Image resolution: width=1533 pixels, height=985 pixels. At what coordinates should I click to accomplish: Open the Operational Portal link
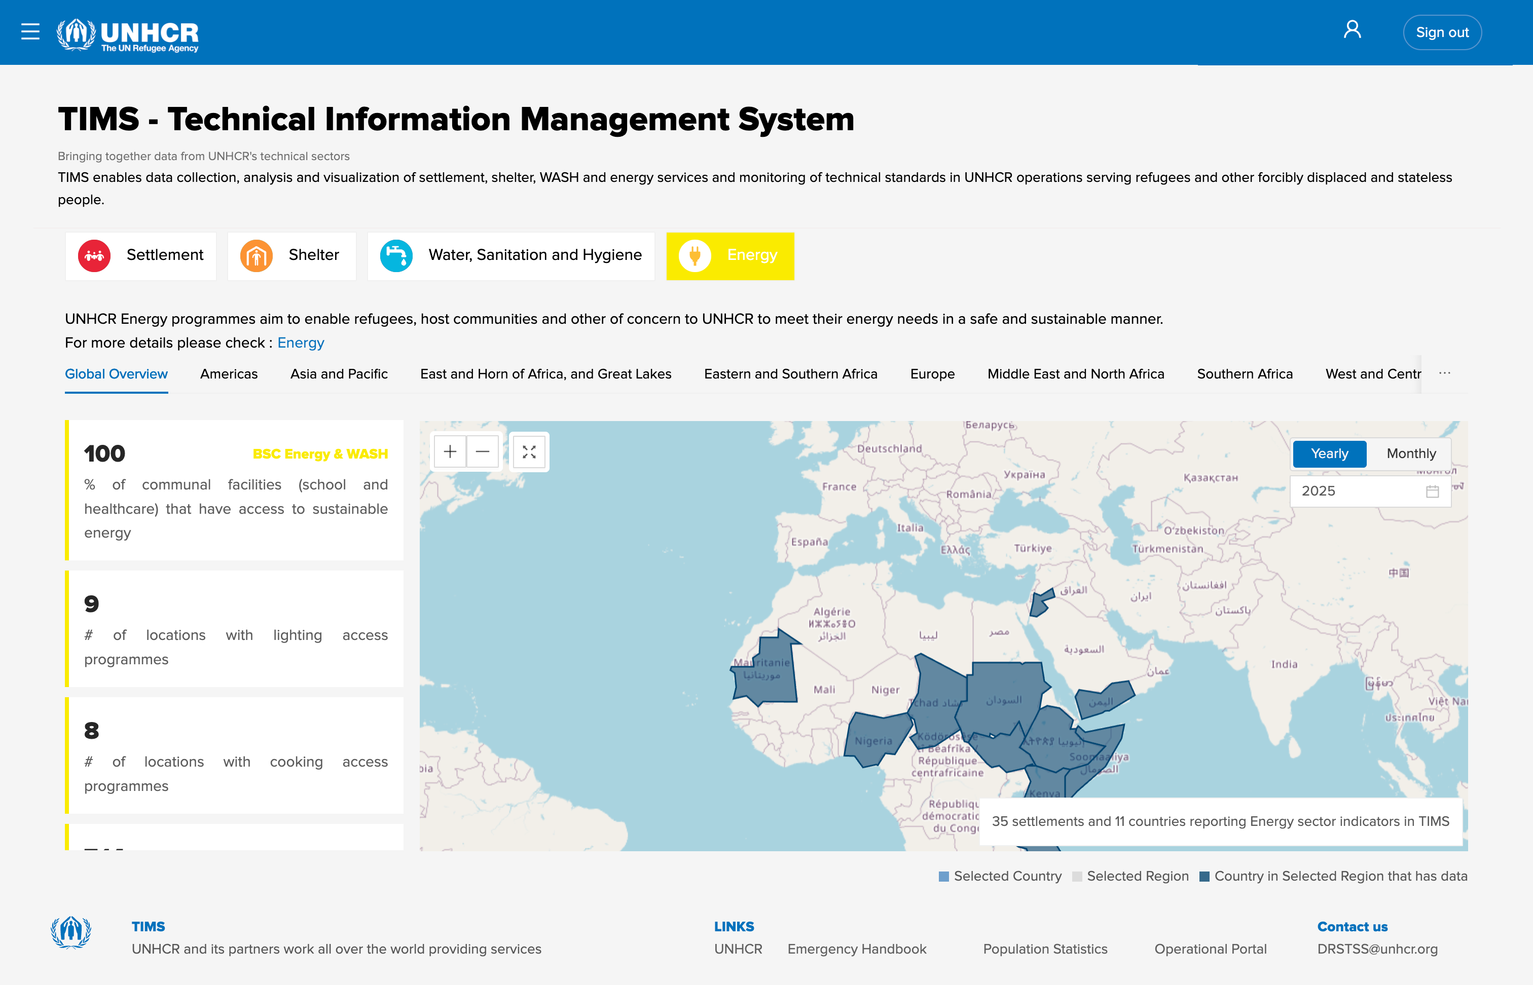1211,949
